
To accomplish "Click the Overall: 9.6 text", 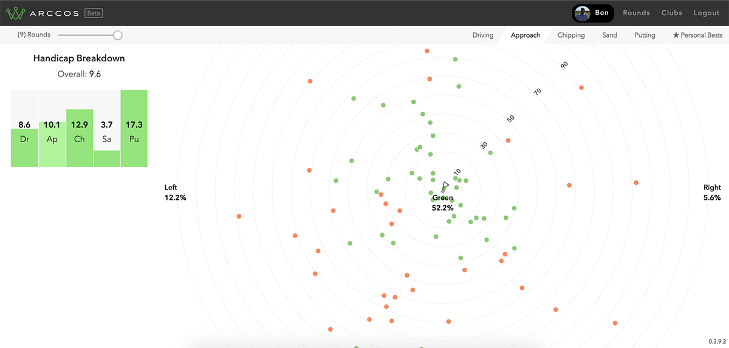I will point(79,74).
